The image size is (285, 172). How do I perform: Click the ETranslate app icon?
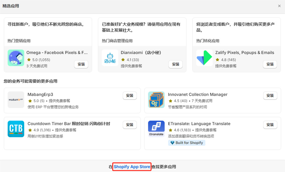(x=156, y=129)
